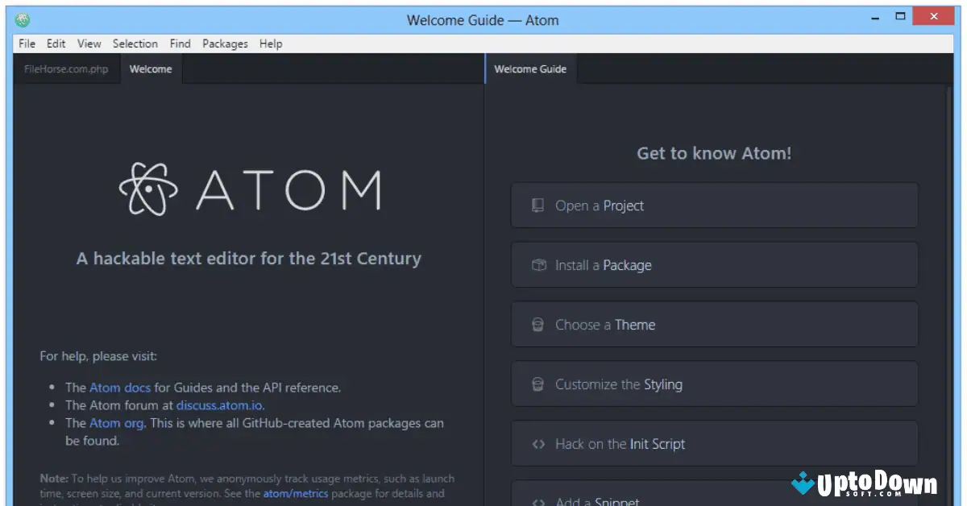Image resolution: width=967 pixels, height=506 pixels.
Task: Open the Atom docs link
Action: point(120,387)
